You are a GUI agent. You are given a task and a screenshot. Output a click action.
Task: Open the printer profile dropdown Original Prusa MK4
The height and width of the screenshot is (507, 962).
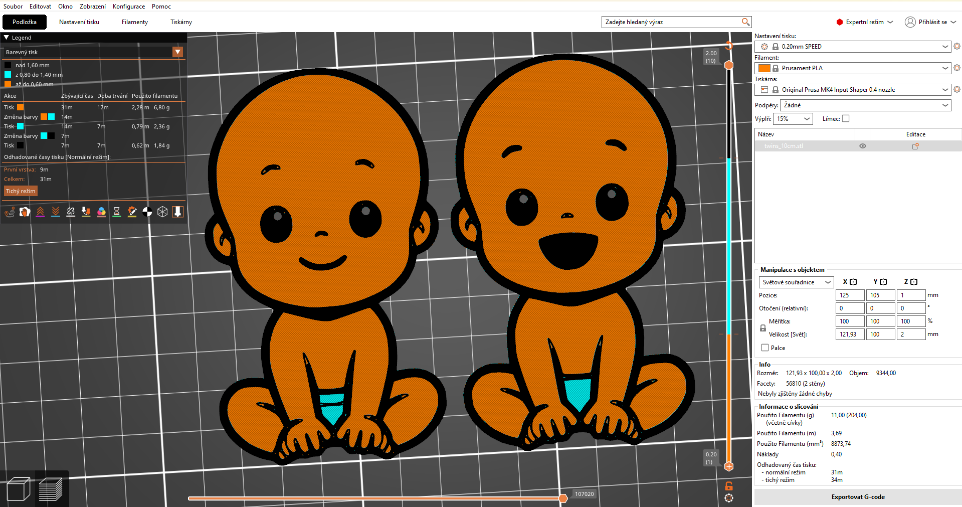tap(853, 89)
